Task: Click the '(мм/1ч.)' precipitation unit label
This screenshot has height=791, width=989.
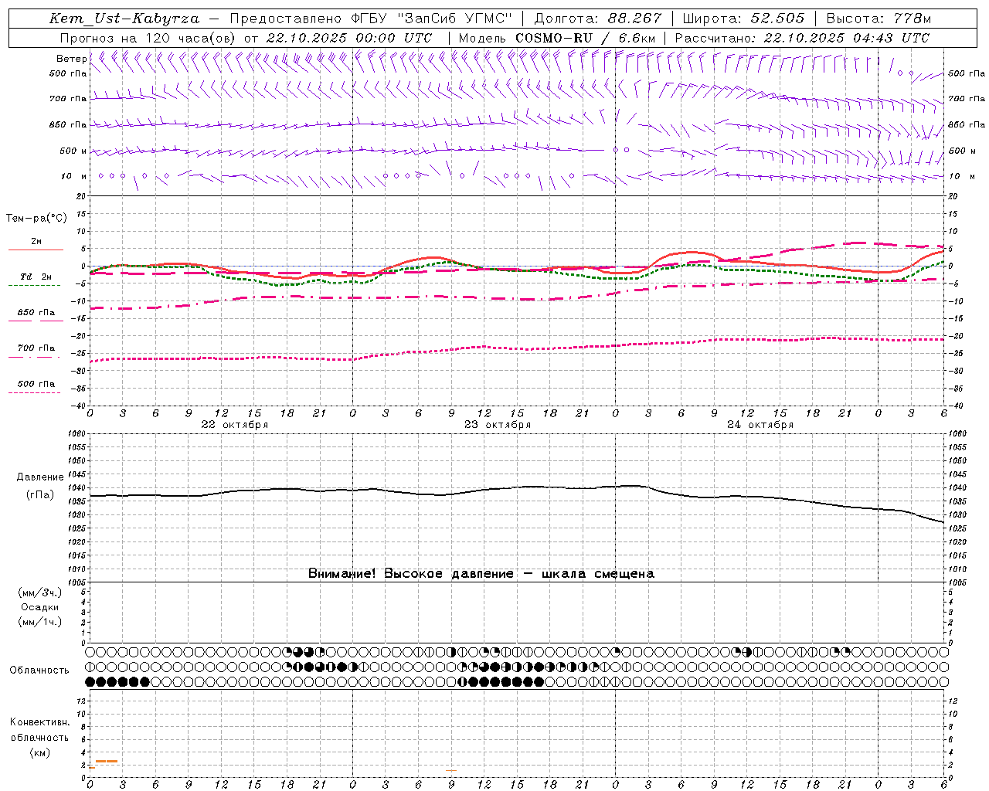Action: point(40,622)
